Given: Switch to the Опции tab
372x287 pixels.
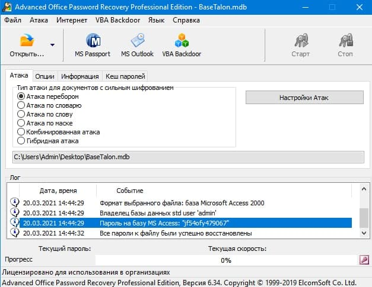Looking at the screenshot, I should click(x=45, y=76).
